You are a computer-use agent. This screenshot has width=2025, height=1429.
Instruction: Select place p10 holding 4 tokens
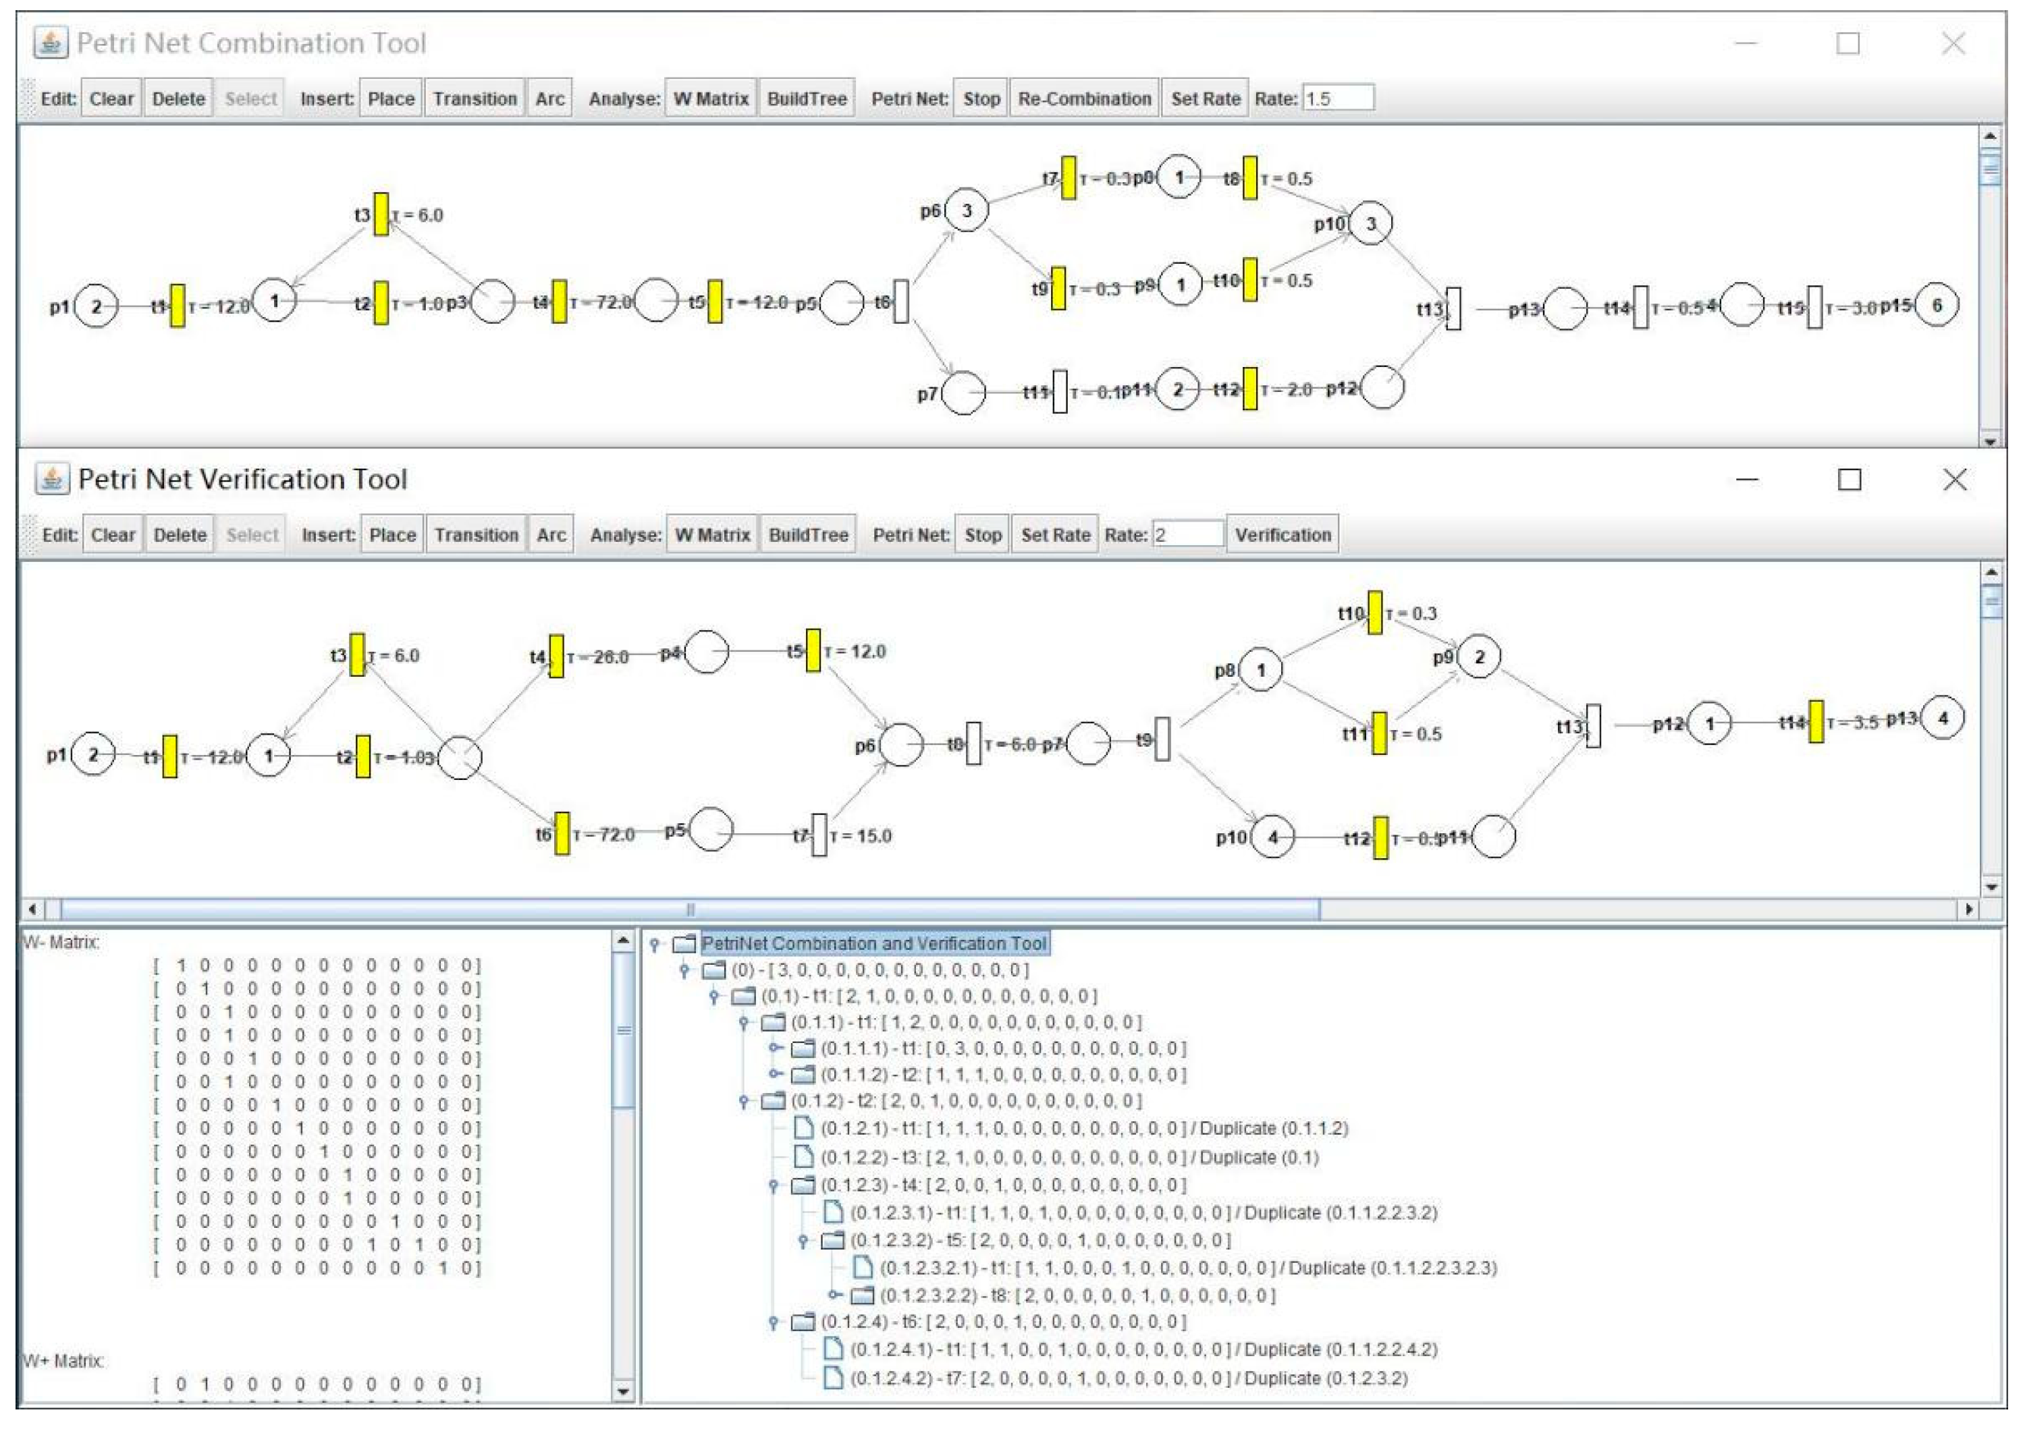1272,837
